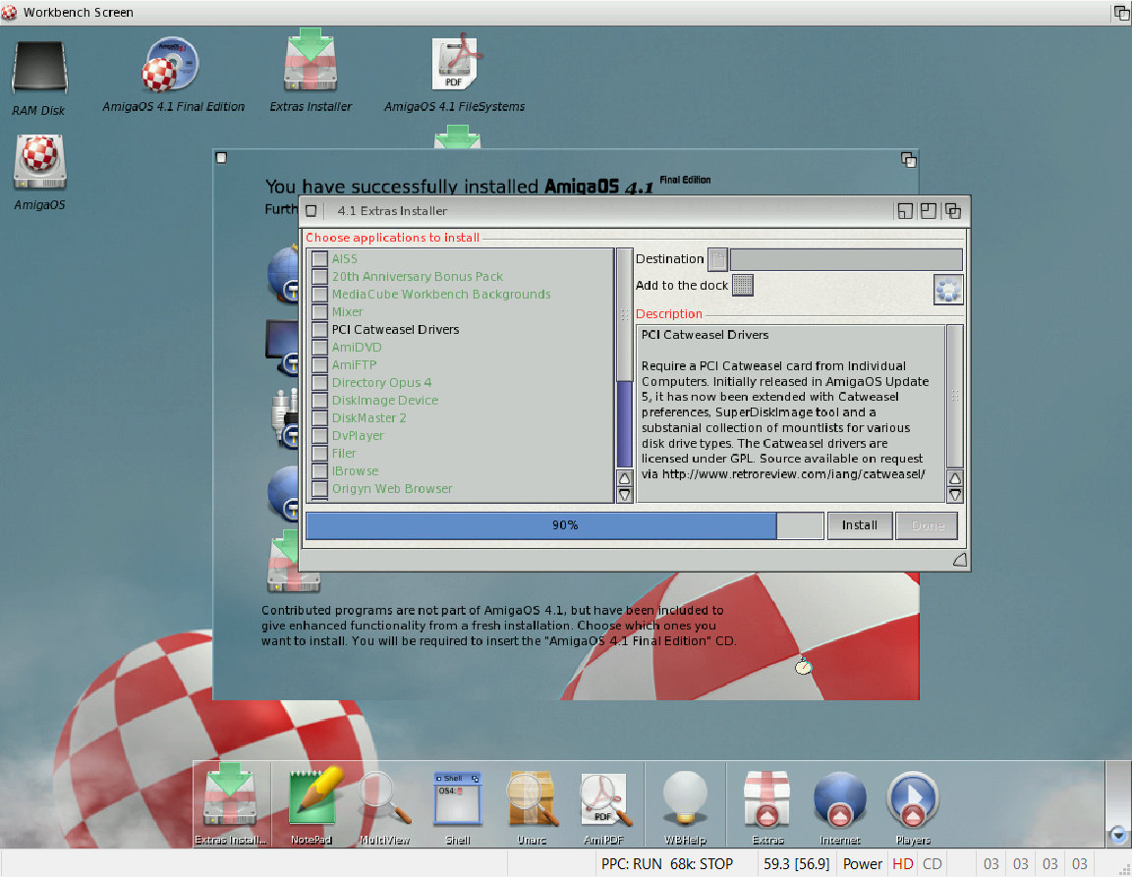Click the dock arrow button at right end

pyautogui.click(x=1118, y=835)
